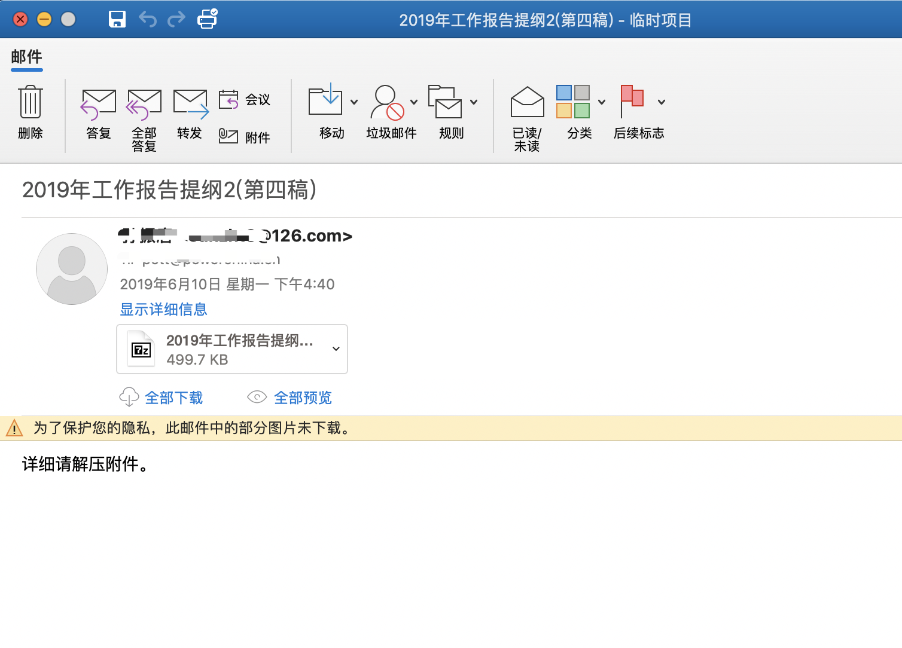Forward the email with 转发 icon
Viewport: 902px width, 648px height.
[190, 104]
